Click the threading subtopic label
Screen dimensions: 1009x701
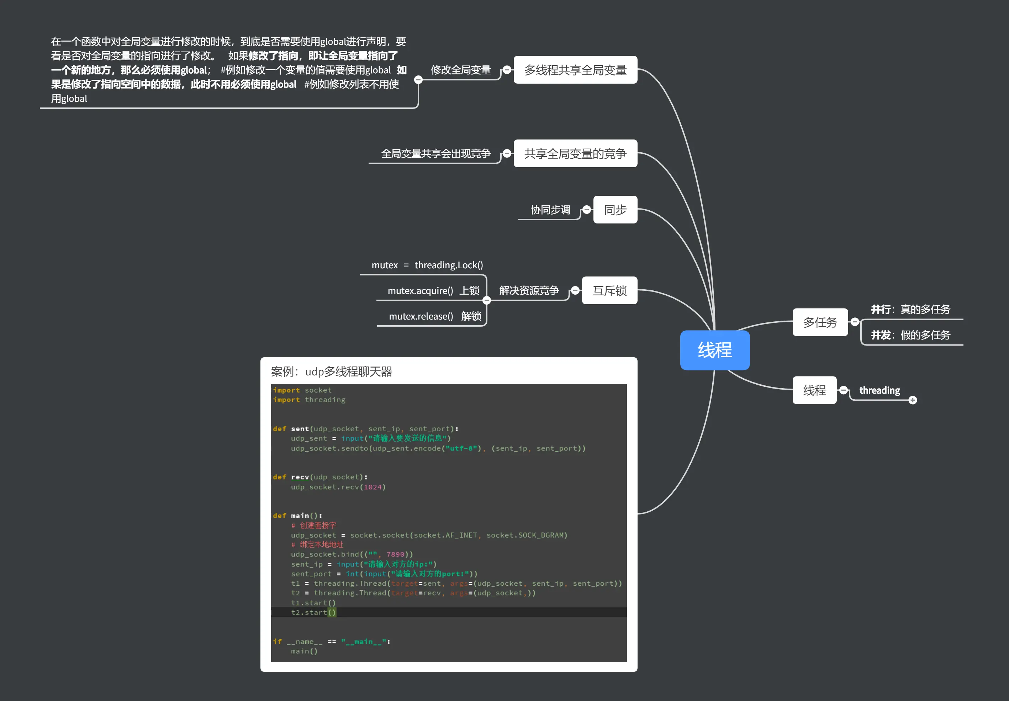pos(879,390)
